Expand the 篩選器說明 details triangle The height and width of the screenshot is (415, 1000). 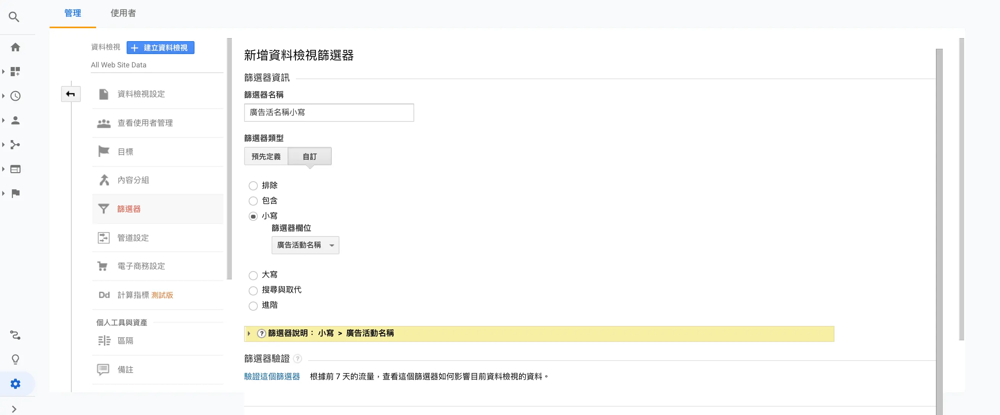pyautogui.click(x=249, y=333)
